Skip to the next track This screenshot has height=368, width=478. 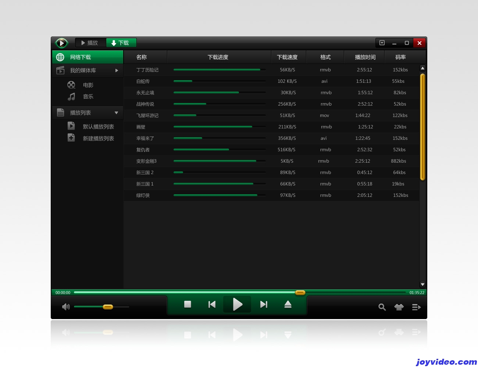[x=264, y=304]
